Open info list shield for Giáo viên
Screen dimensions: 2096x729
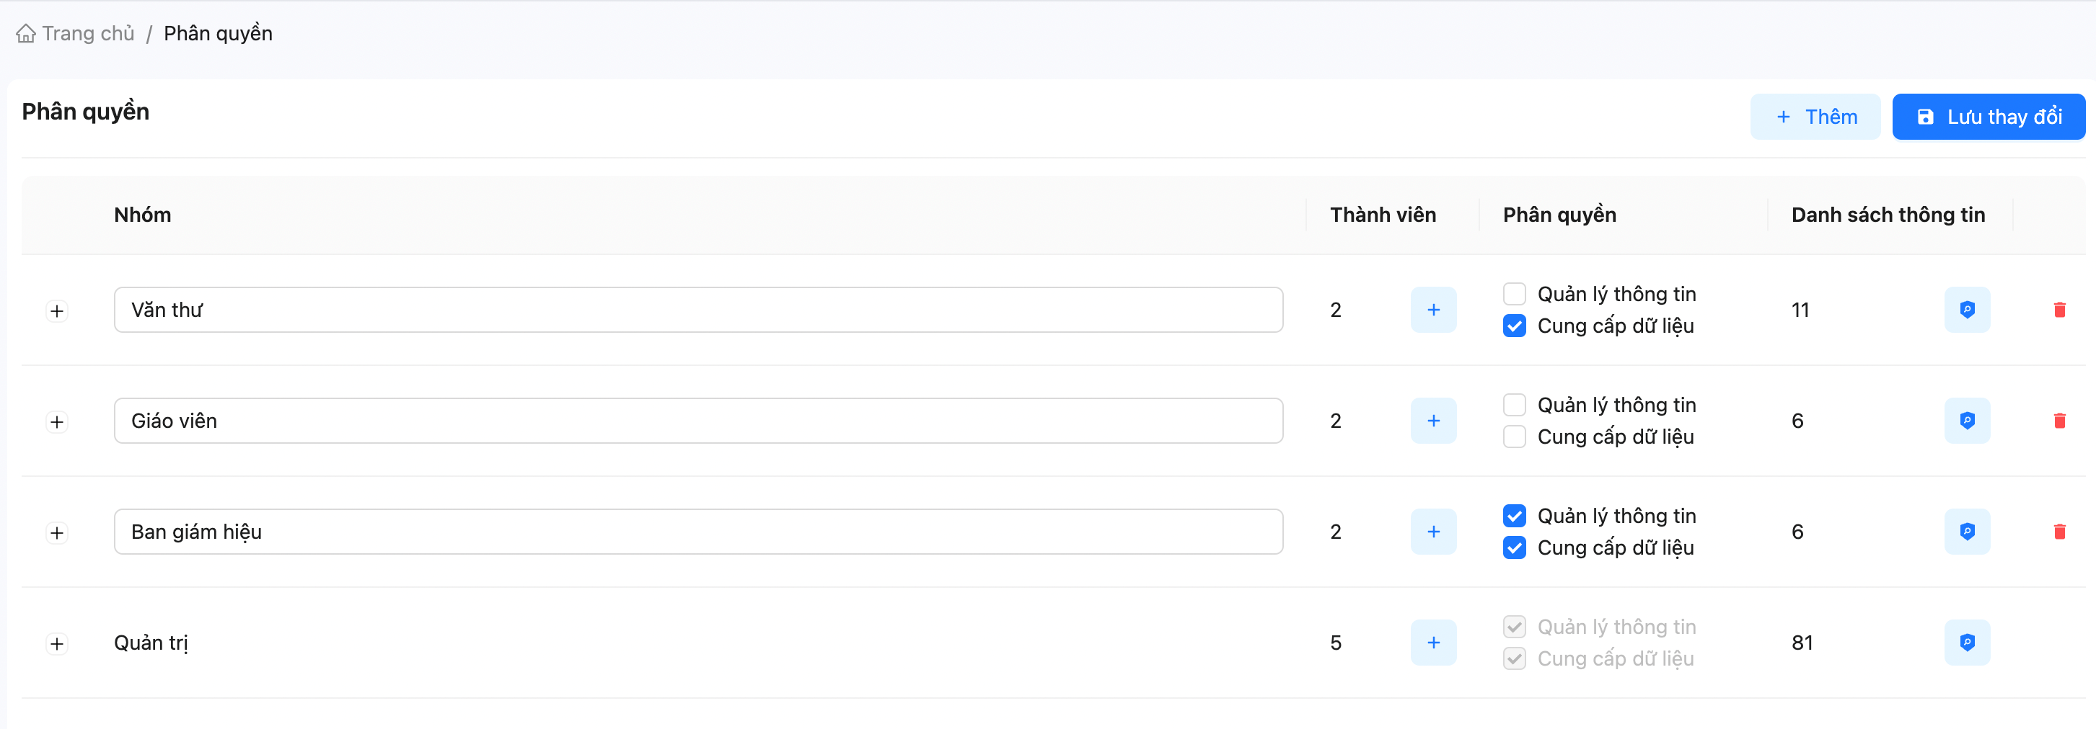(1967, 421)
